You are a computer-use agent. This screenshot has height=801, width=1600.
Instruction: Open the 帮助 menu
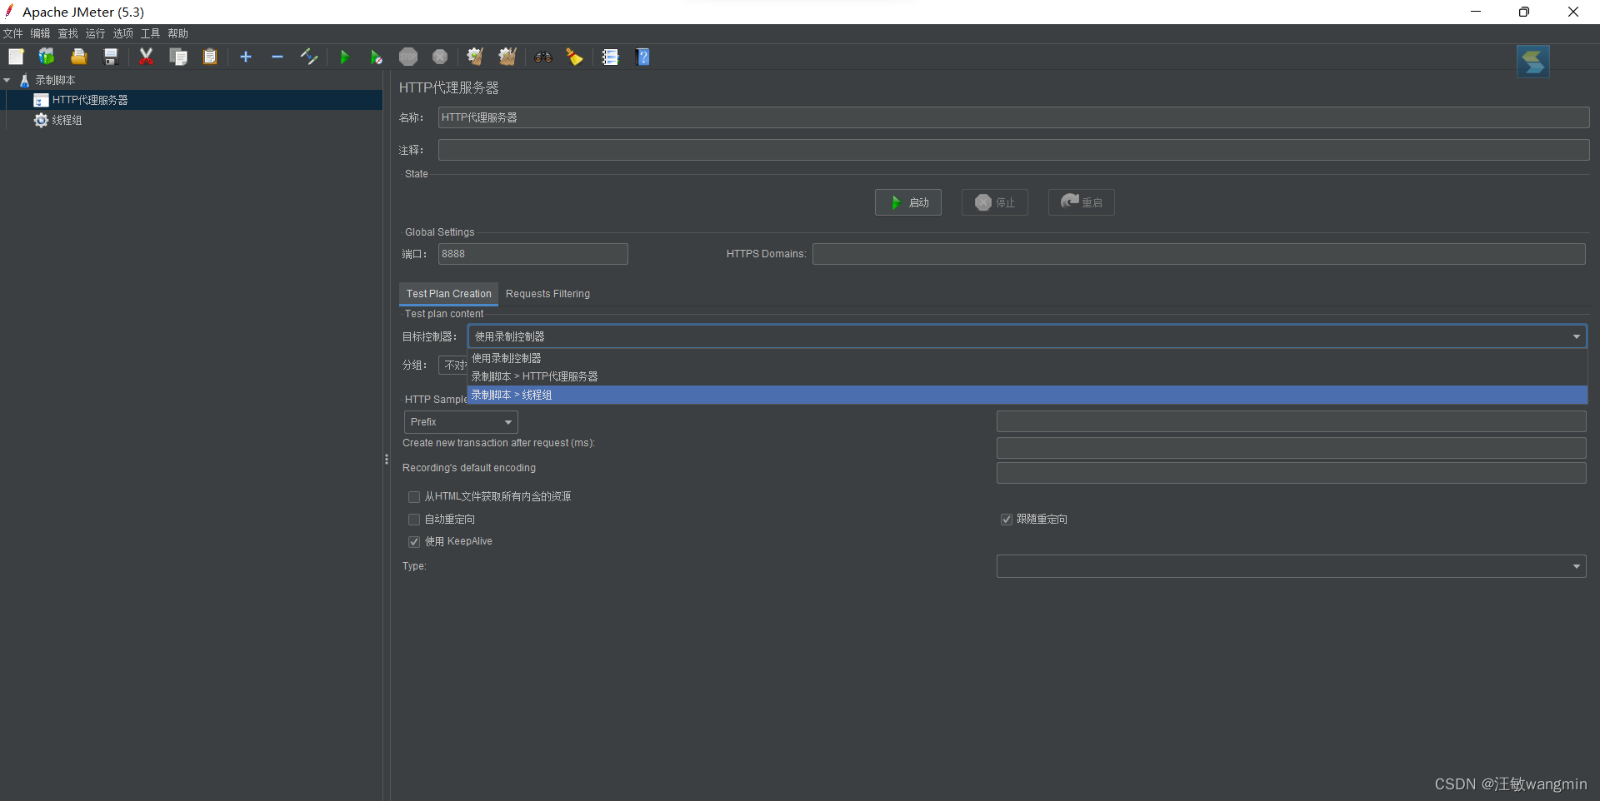pyautogui.click(x=178, y=33)
